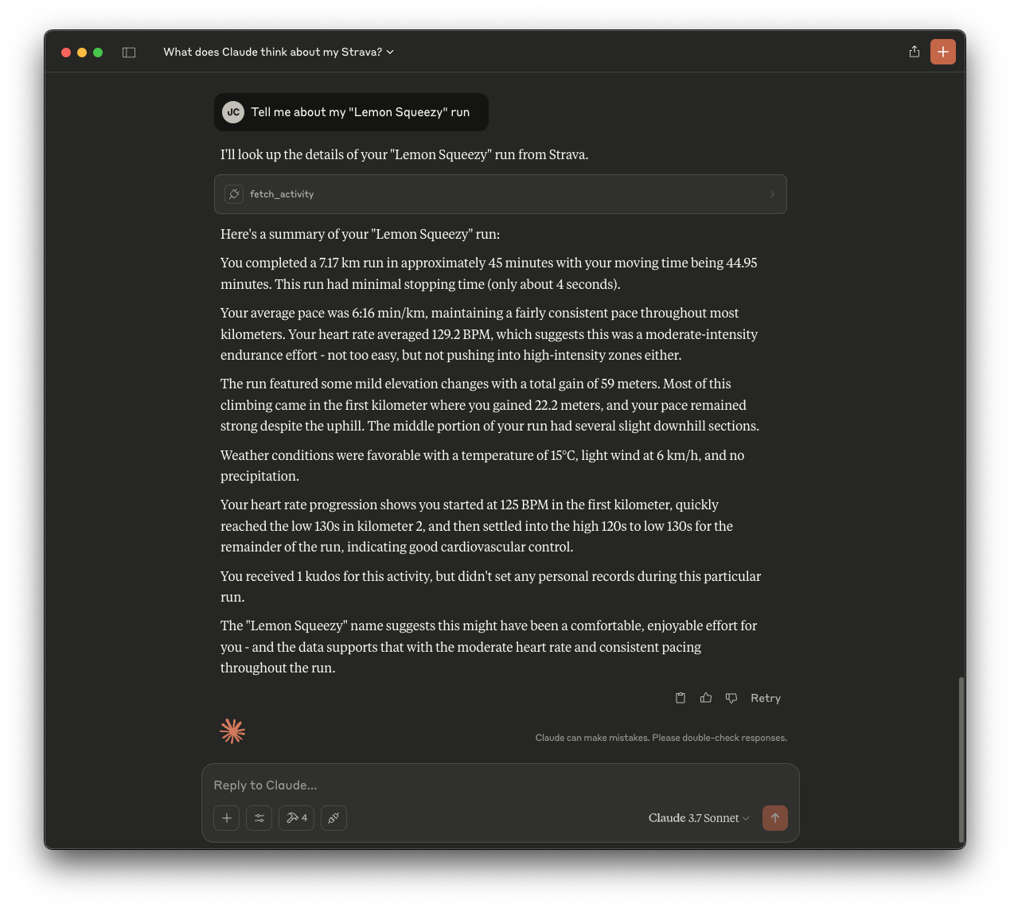Give a thumbs down to the response
The image size is (1010, 908).
(x=731, y=698)
